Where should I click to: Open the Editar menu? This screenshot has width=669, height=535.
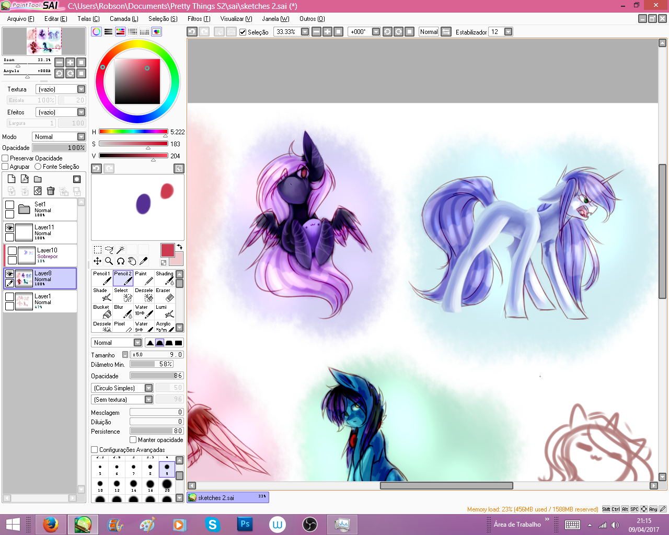(x=56, y=19)
